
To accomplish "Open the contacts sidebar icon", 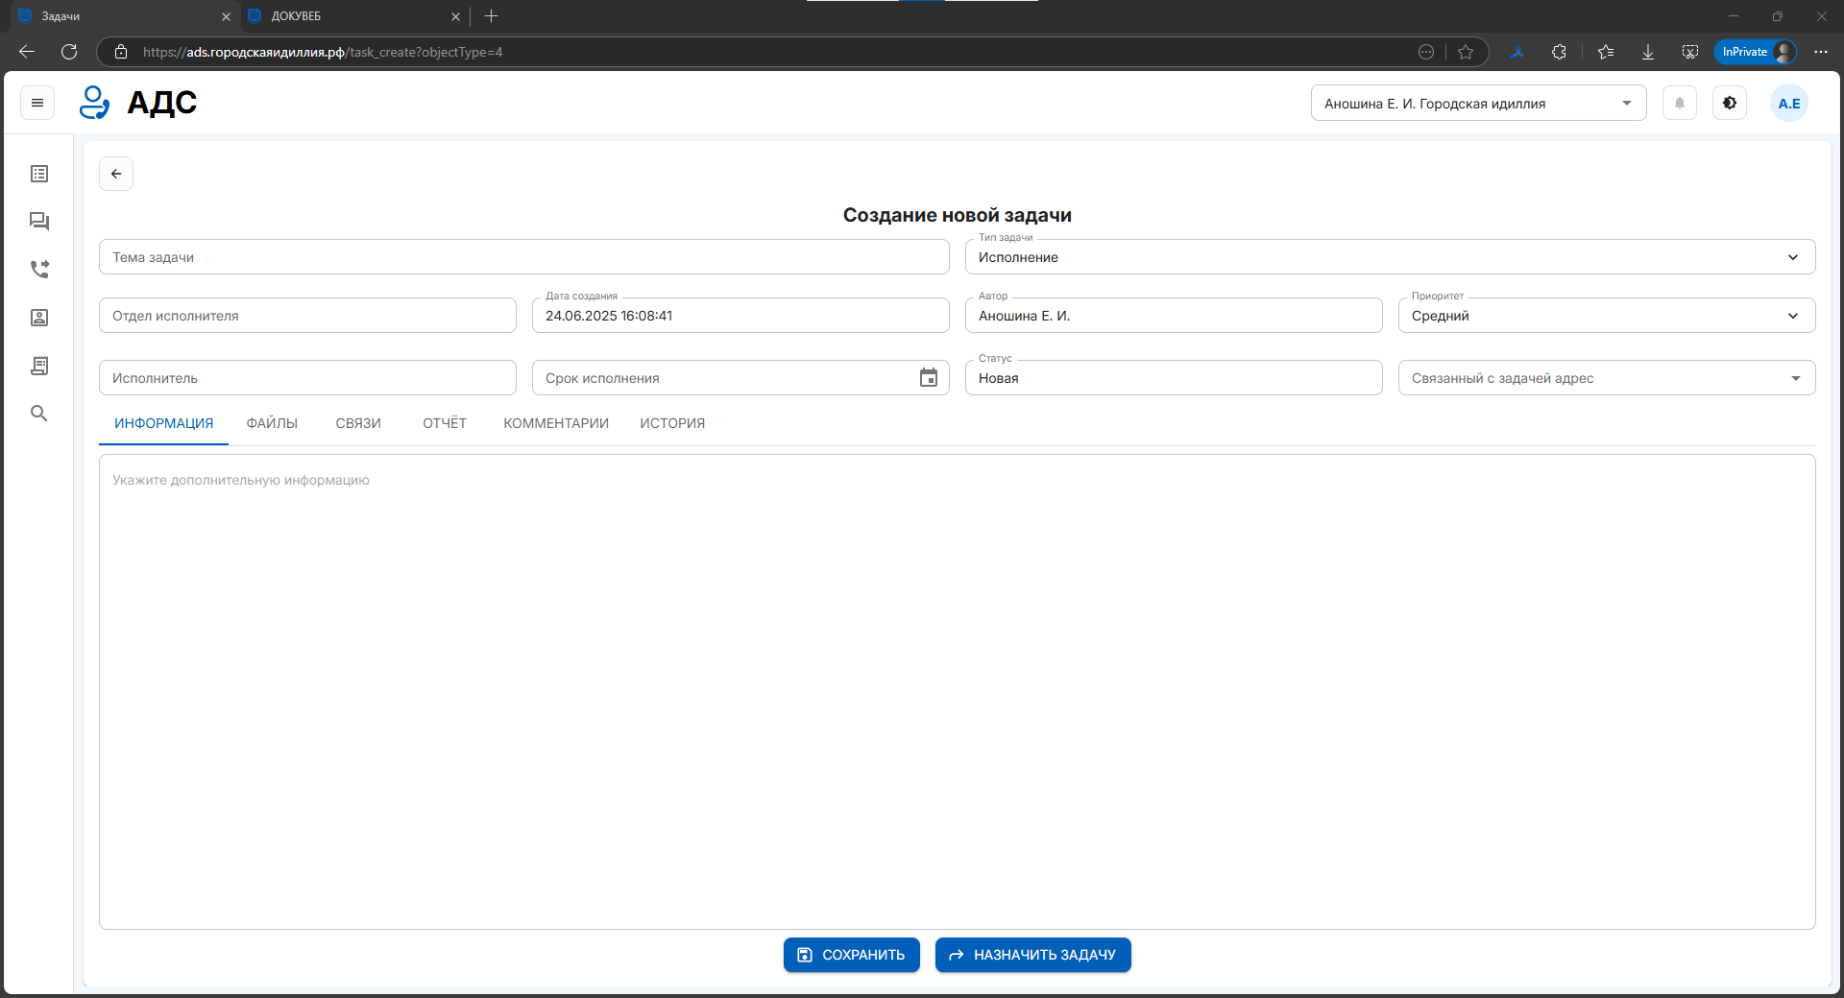I will 39,318.
